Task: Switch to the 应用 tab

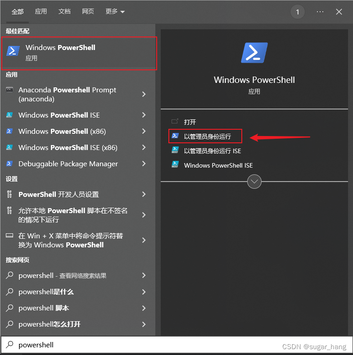Action: pyautogui.click(x=41, y=11)
